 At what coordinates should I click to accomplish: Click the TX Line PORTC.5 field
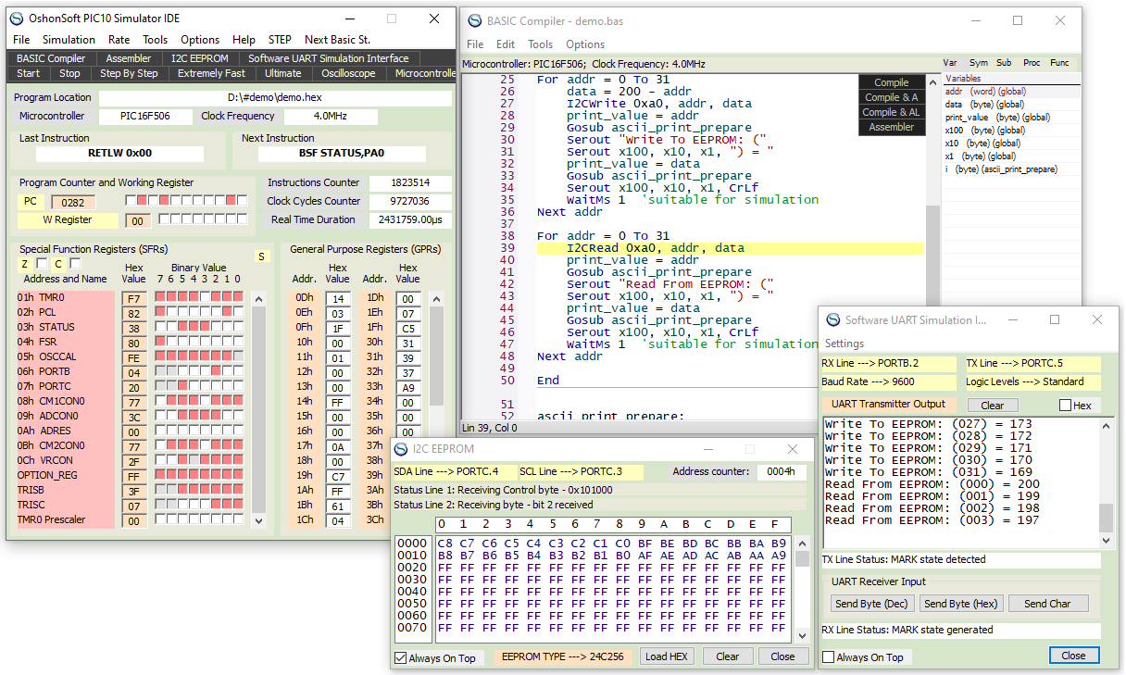tap(1032, 364)
